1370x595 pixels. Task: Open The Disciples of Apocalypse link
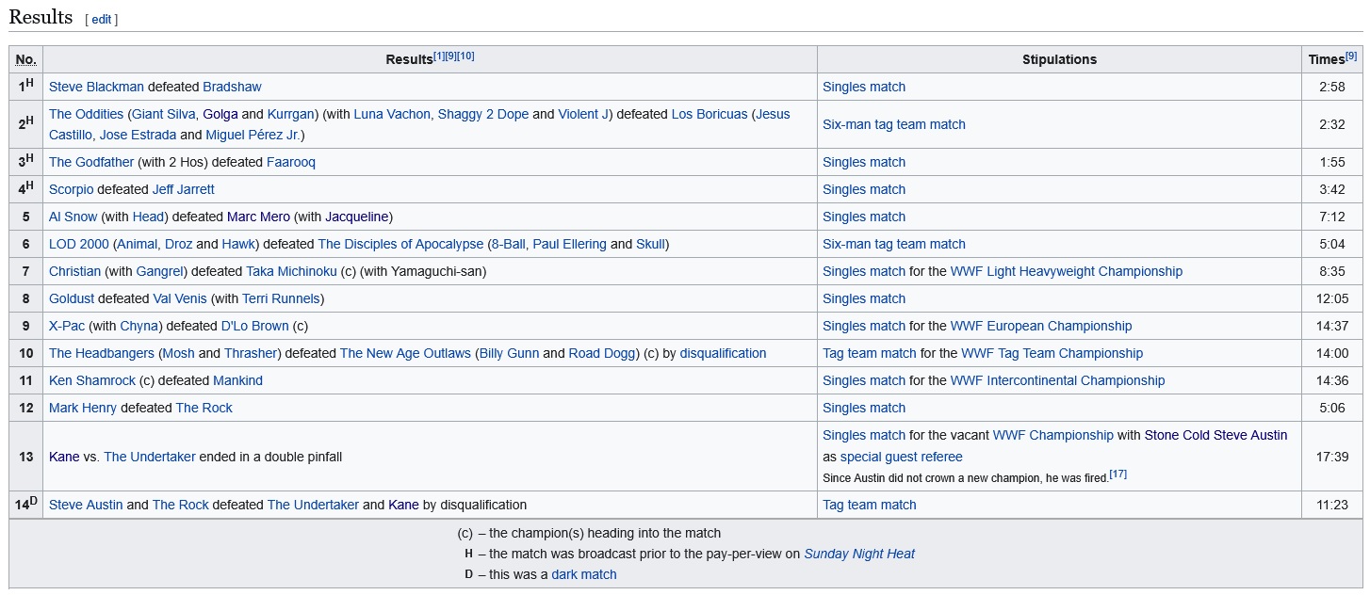point(400,244)
